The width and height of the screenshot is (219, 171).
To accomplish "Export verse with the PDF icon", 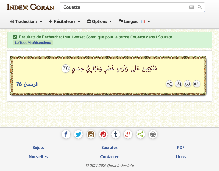I will click(179, 84).
